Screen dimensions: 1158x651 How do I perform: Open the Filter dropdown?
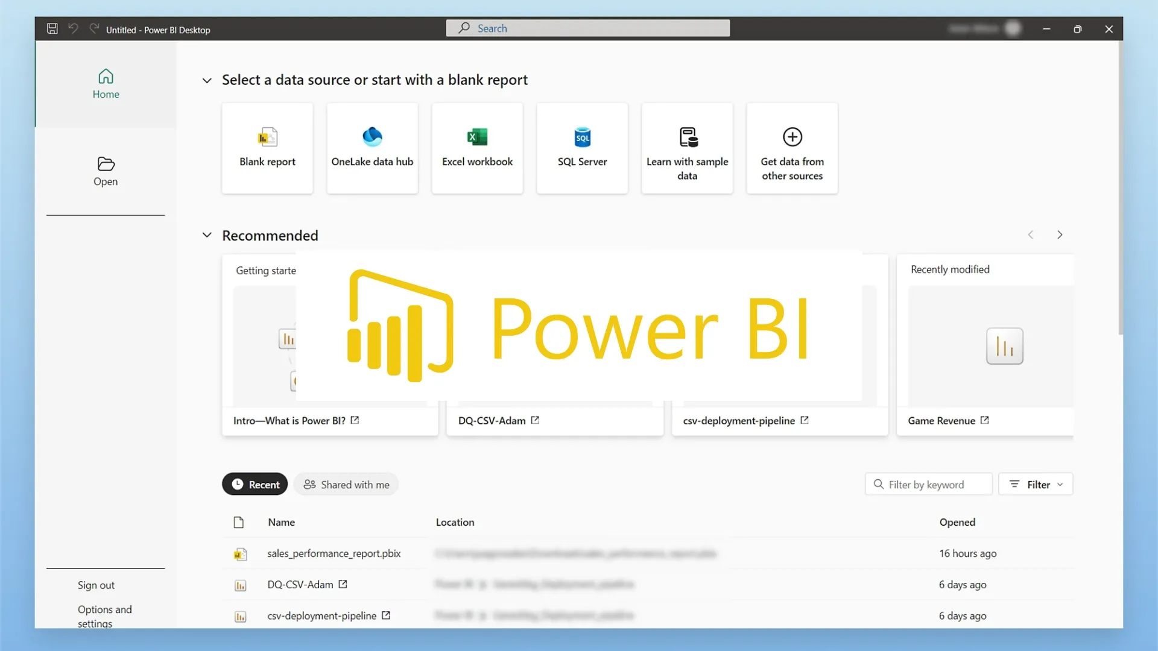(1036, 485)
